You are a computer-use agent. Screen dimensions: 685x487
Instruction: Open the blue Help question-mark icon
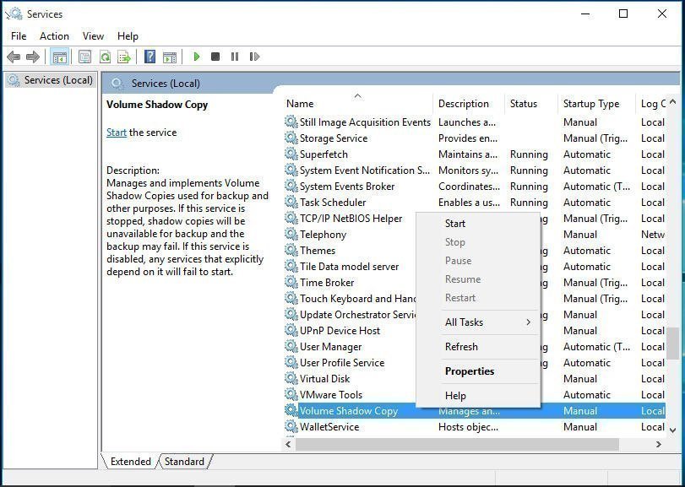pos(150,57)
